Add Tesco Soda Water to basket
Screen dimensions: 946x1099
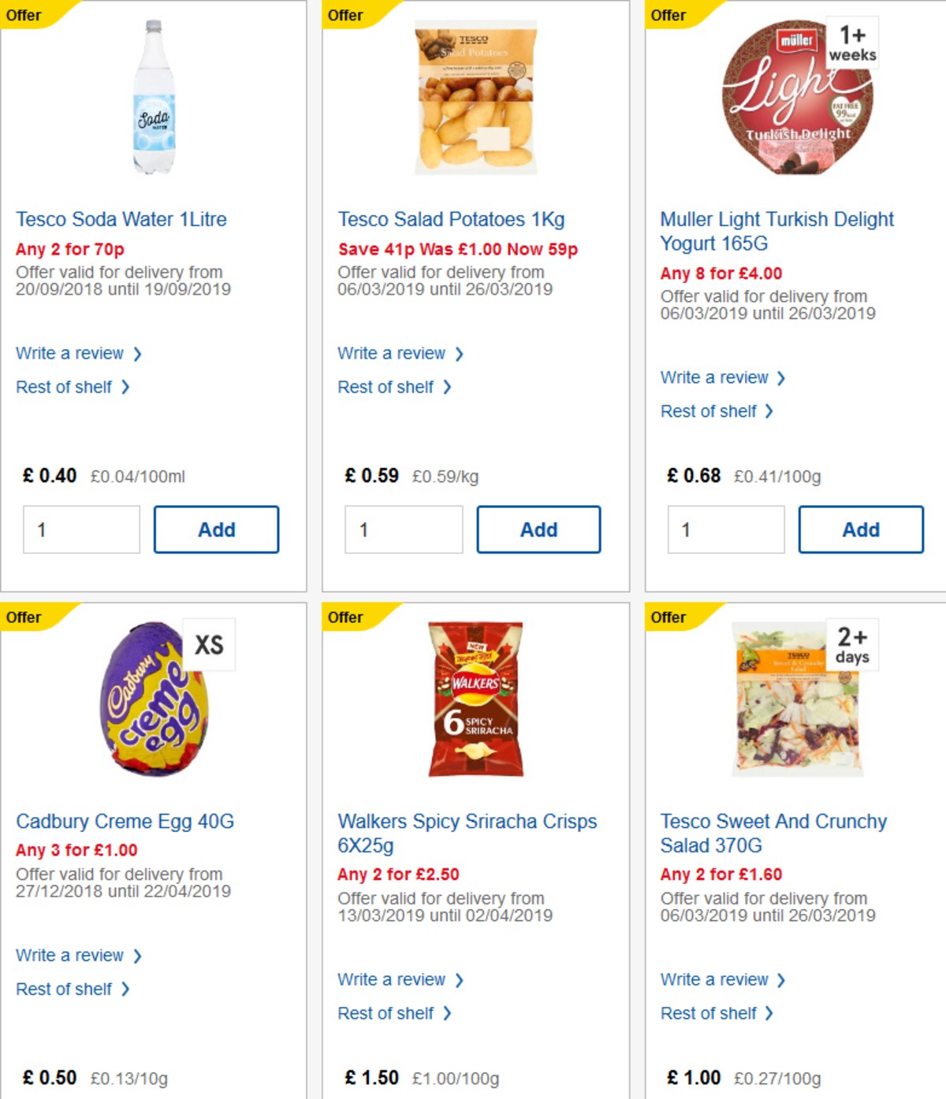pos(216,529)
